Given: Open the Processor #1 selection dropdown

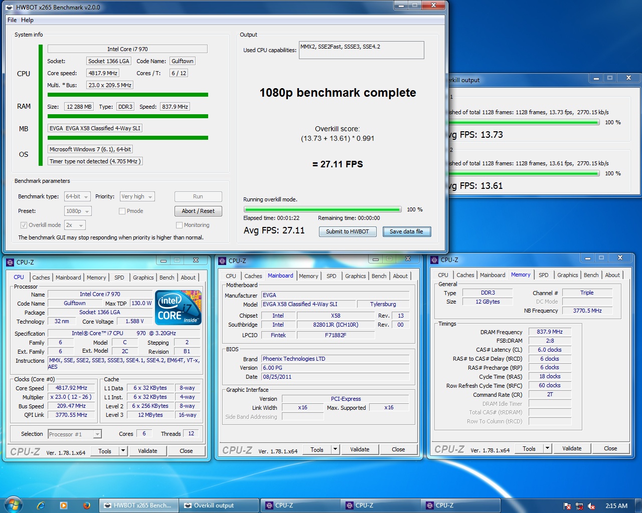Looking at the screenshot, I should tap(75, 434).
